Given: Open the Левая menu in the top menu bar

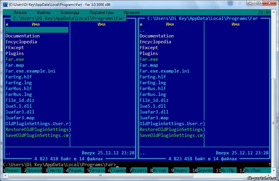Looking at the screenshot, I should [x=20, y=13].
